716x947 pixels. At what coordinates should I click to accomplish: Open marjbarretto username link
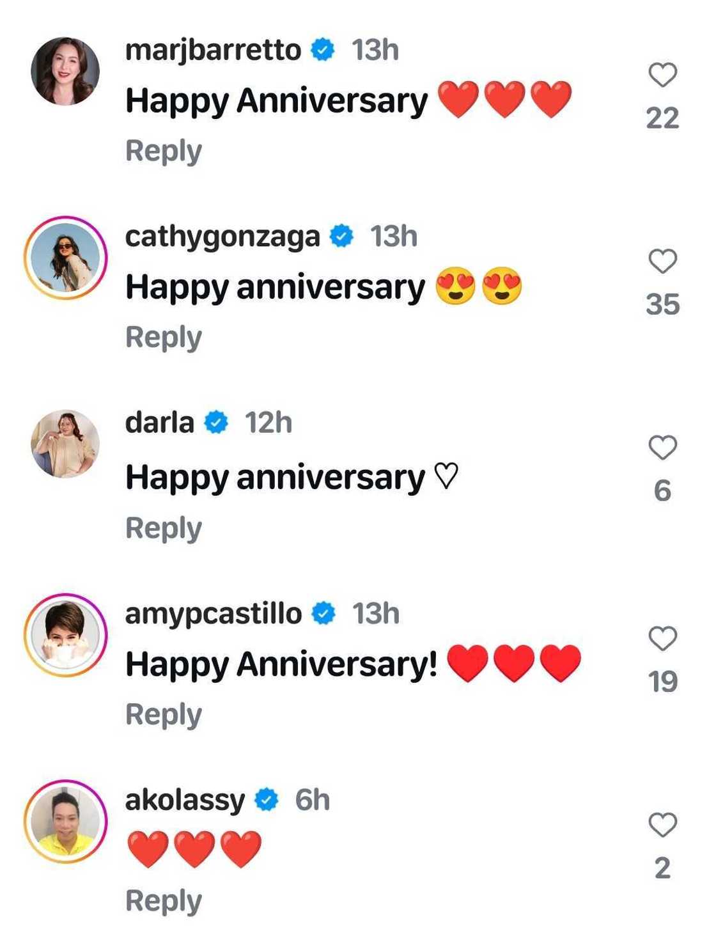[x=213, y=50]
